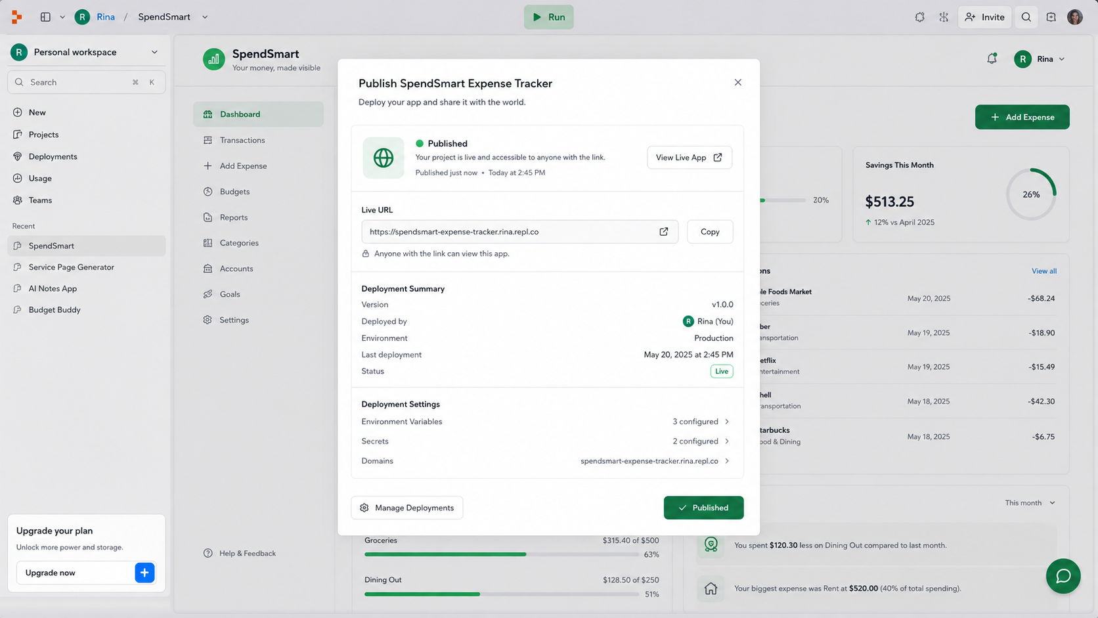Click the Transactions list icon
Screen dimensions: 1098x618
click(x=208, y=140)
